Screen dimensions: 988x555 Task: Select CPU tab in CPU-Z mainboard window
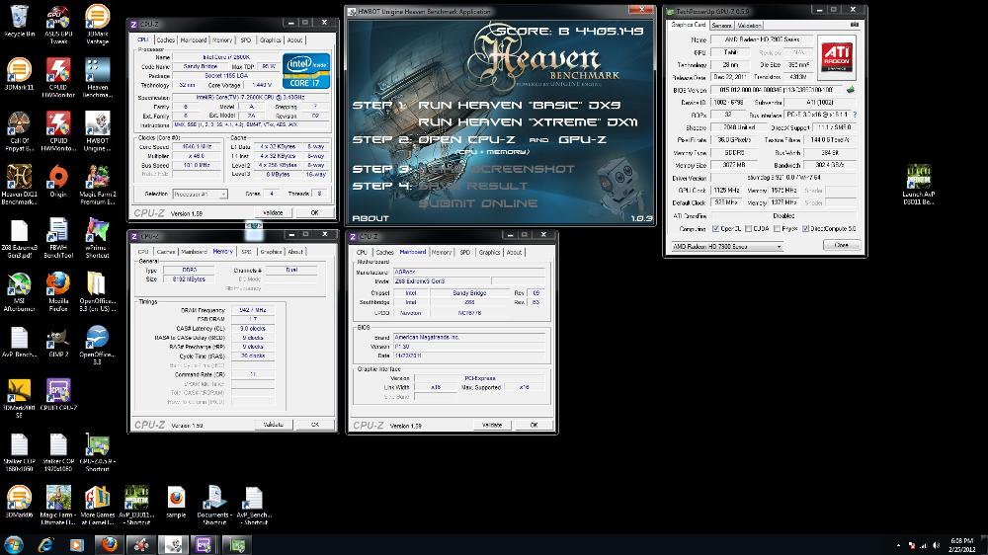click(x=362, y=252)
